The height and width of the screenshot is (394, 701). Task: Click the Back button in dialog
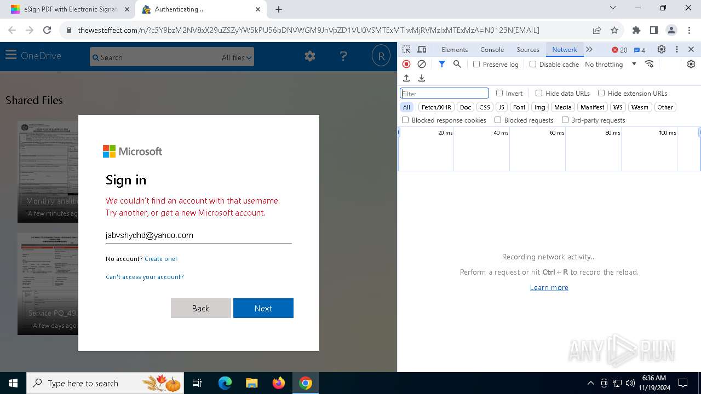tap(200, 308)
